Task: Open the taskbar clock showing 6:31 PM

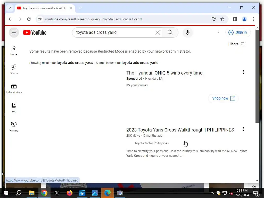Action: click(x=242, y=193)
